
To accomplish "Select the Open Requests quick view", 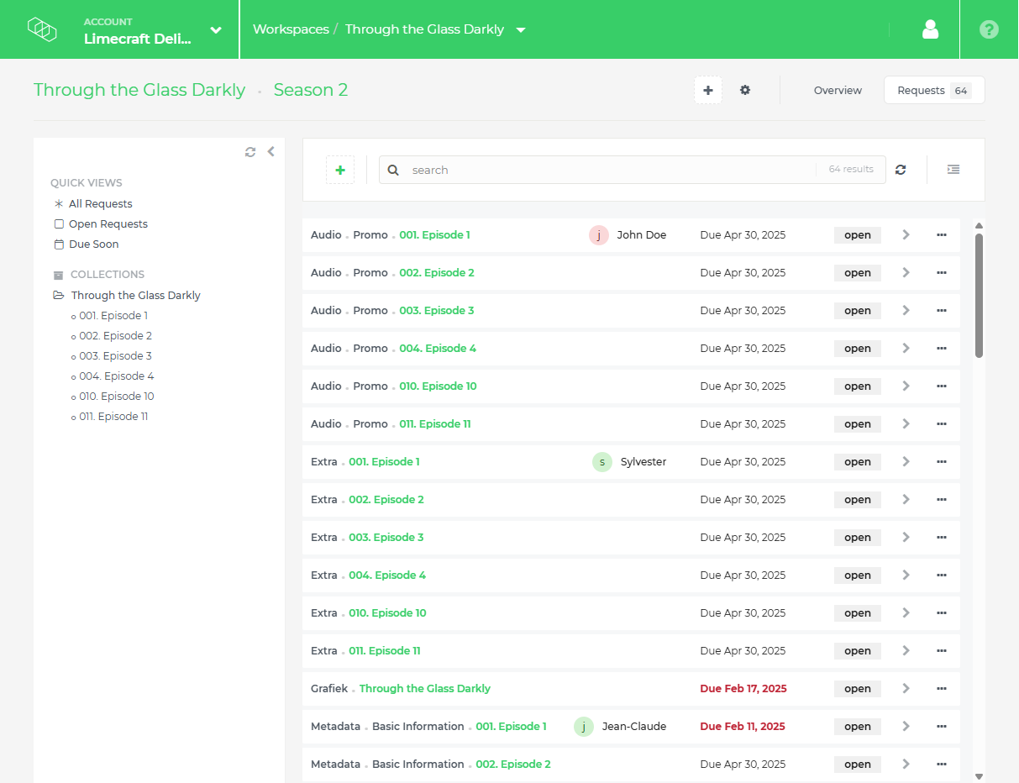I will (x=108, y=224).
